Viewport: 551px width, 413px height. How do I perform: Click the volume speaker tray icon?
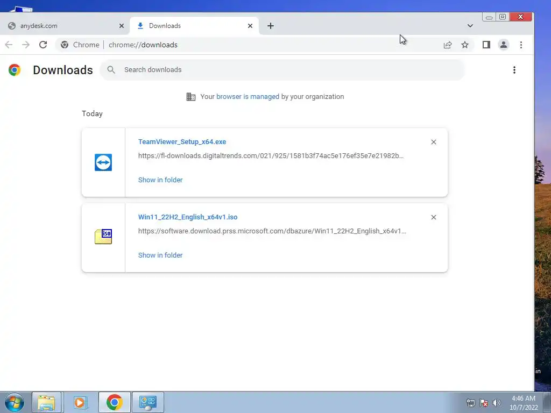[497, 403]
